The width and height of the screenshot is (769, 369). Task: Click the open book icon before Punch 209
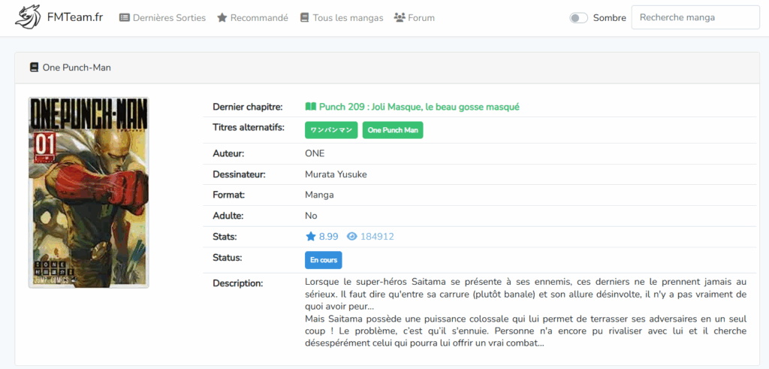click(310, 107)
